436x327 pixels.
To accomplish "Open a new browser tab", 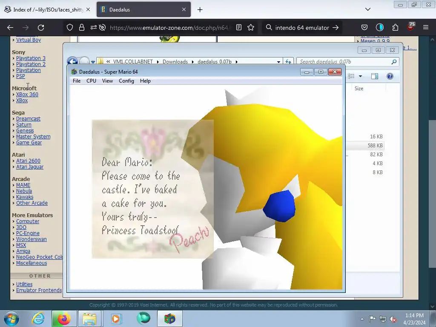I will (x=200, y=10).
